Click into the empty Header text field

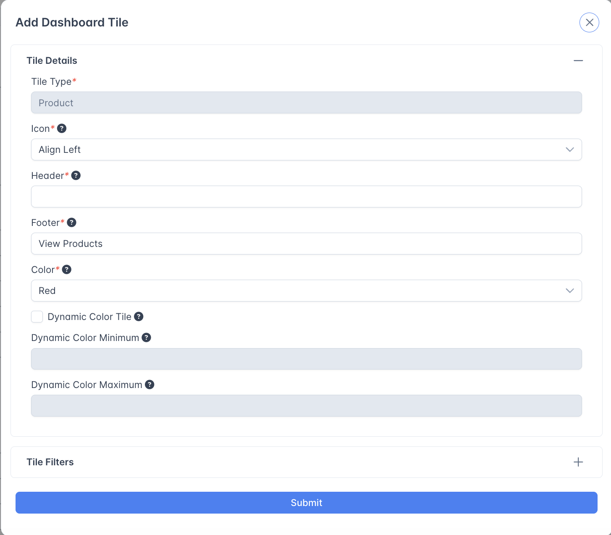306,197
